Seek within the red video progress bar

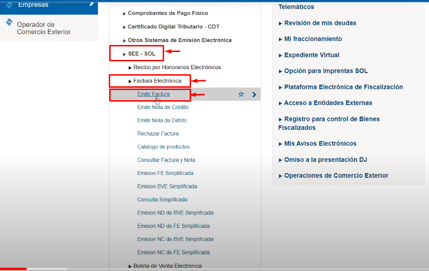(13, 269)
